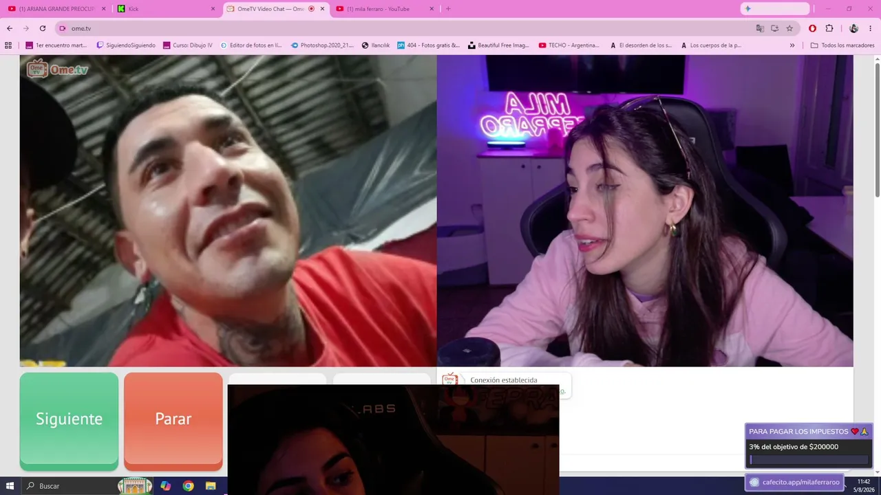Click the camera permission icon in address bar
Image resolution: width=881 pixels, height=495 pixels.
[63, 28]
